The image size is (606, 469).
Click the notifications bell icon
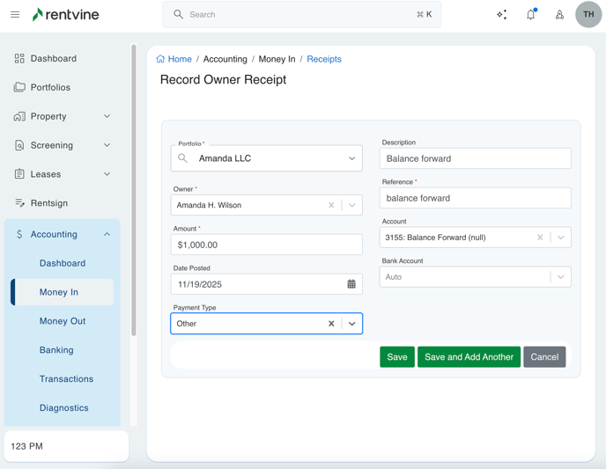530,15
